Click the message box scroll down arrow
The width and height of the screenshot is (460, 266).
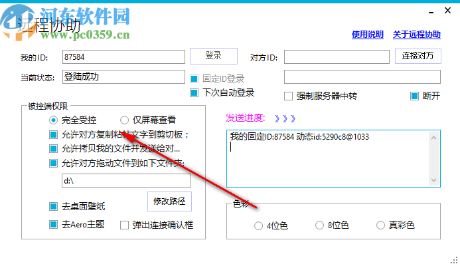click(434, 180)
